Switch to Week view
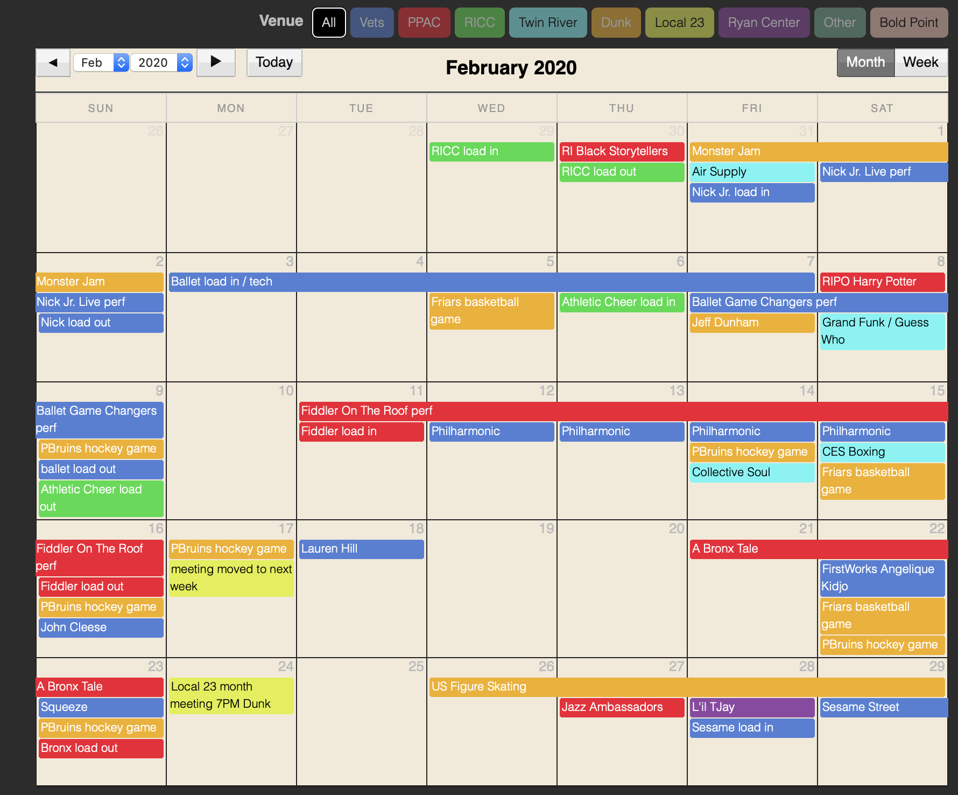 click(920, 62)
